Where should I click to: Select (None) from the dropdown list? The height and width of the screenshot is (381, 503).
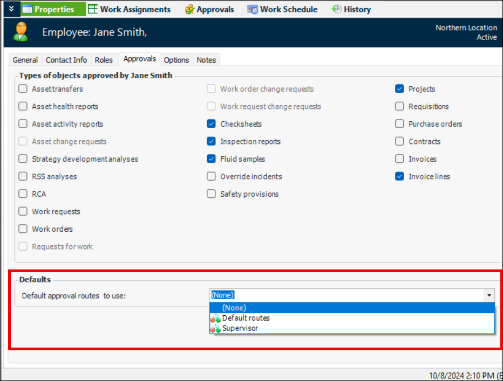coord(352,308)
